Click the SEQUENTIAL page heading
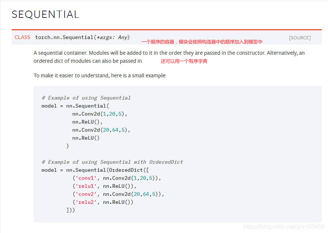Viewport: 328px width, 233px height. click(x=46, y=15)
